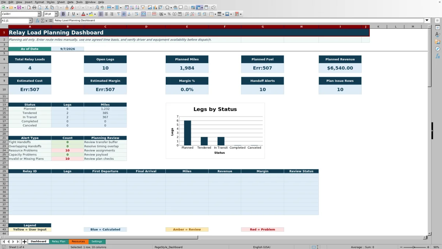The image size is (442, 249).
Task: Open the sidebar Properties panel icon
Action: pos(438,27)
